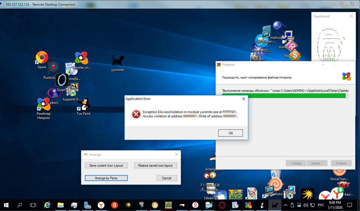Viewport: 360px width, 211px height.
Task: Show hidden system tray icons
Action: tap(285, 205)
